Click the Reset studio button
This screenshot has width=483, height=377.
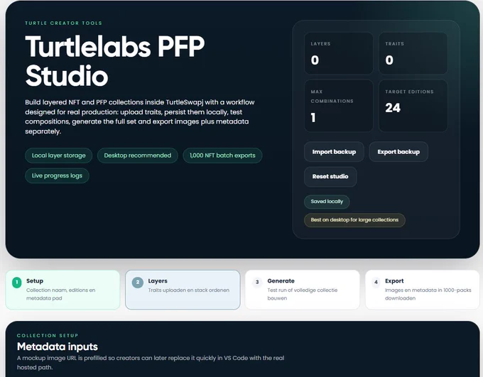pos(330,177)
